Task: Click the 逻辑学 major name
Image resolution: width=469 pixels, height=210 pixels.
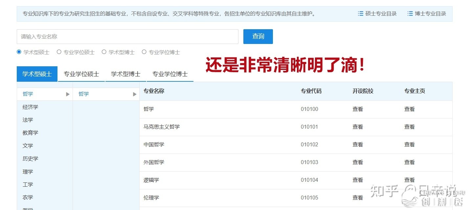Action: point(151,180)
